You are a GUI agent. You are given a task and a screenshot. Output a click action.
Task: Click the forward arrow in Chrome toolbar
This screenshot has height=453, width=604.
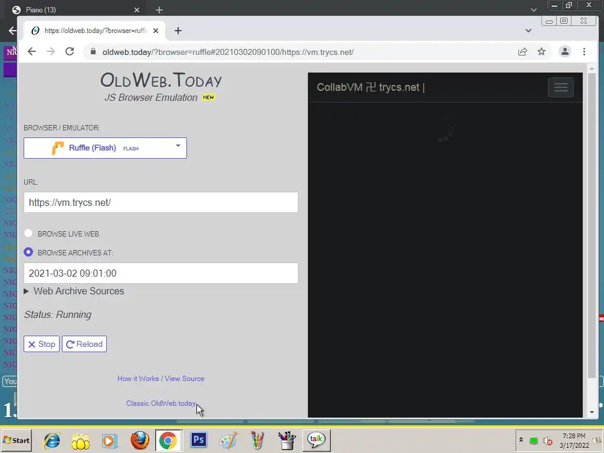click(x=51, y=52)
